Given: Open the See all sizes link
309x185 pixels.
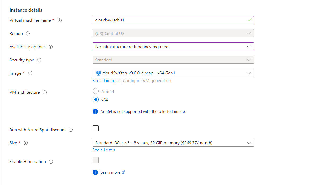Looking at the screenshot, I should (103, 150).
